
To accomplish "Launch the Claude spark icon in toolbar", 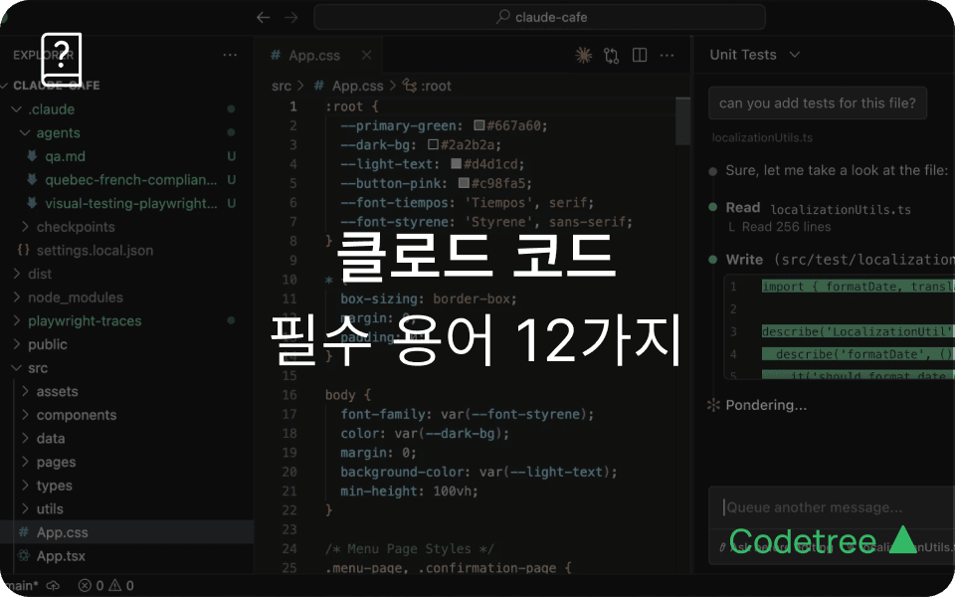I will point(584,56).
